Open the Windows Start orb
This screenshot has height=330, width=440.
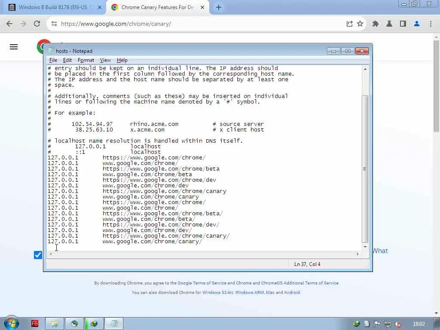11,323
